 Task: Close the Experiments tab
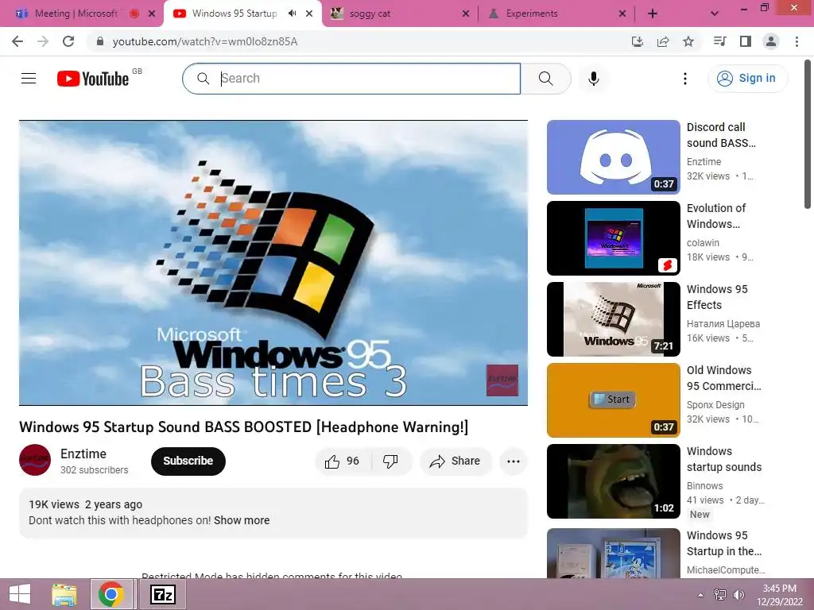point(622,14)
